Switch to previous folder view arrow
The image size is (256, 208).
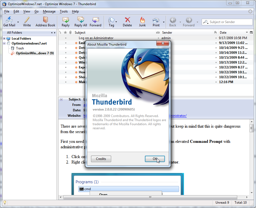[x=52, y=33]
